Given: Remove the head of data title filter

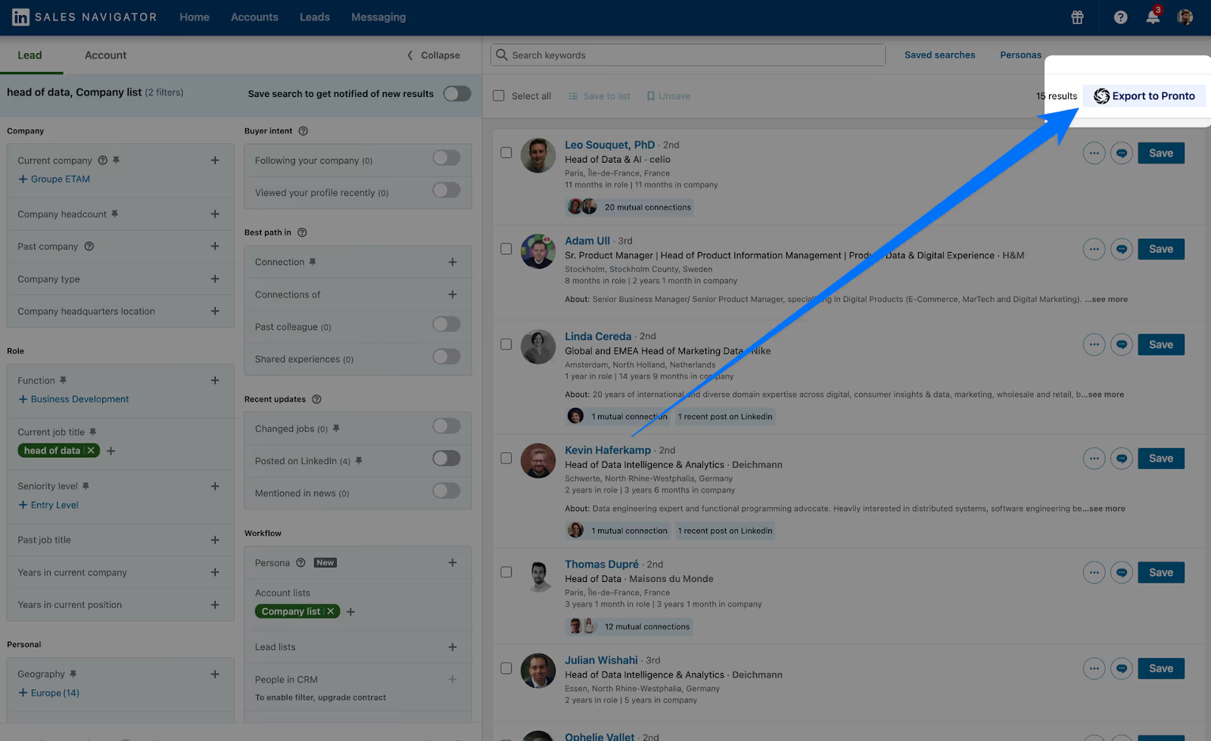Looking at the screenshot, I should tap(91, 450).
